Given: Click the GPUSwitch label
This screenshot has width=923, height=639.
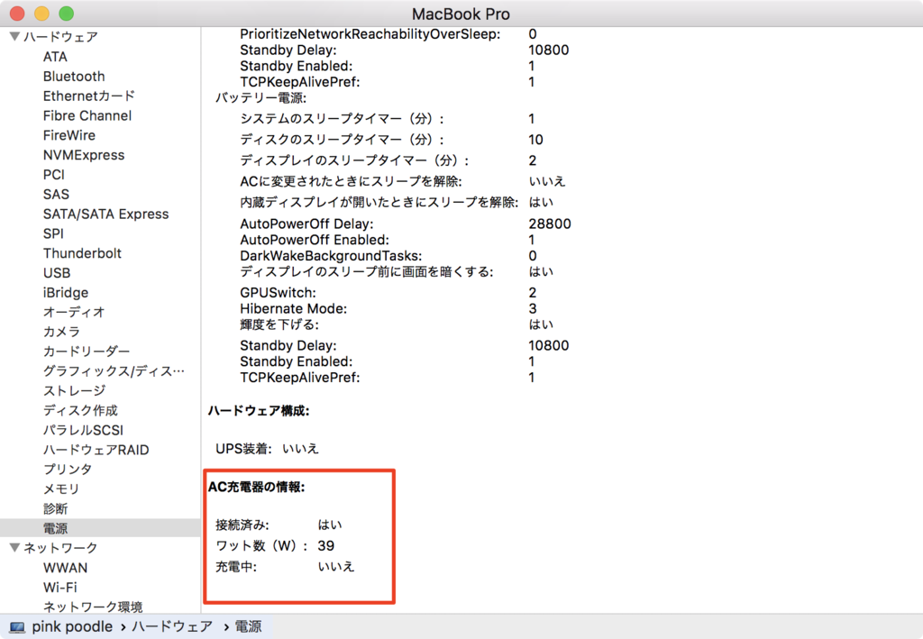Looking at the screenshot, I should click(x=278, y=292).
